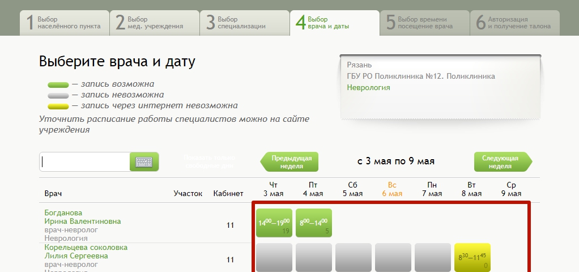579x272 pixels.
Task: Choose Богданова slot 8:00–14:00 on 4 мая
Action: click(x=313, y=223)
